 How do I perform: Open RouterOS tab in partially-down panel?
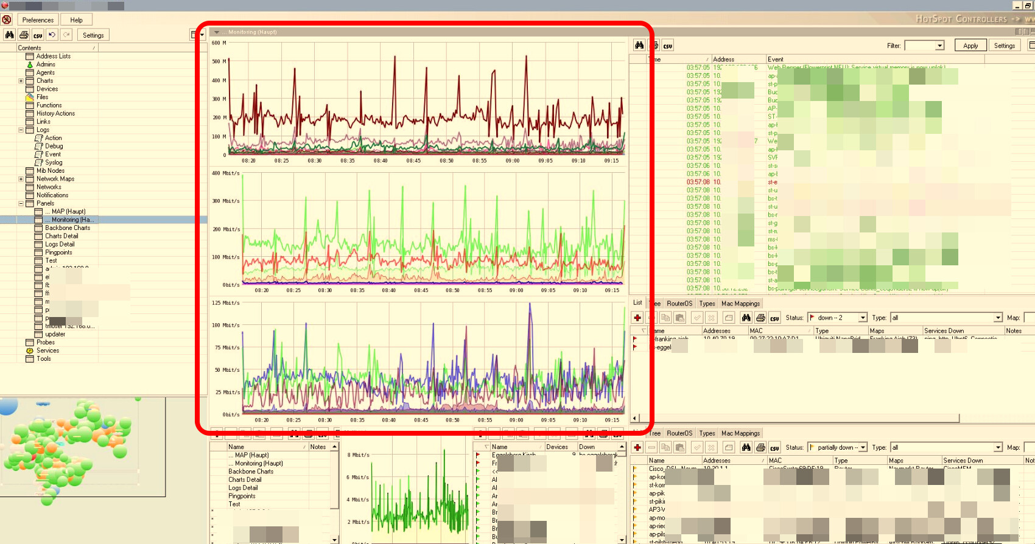pos(679,433)
